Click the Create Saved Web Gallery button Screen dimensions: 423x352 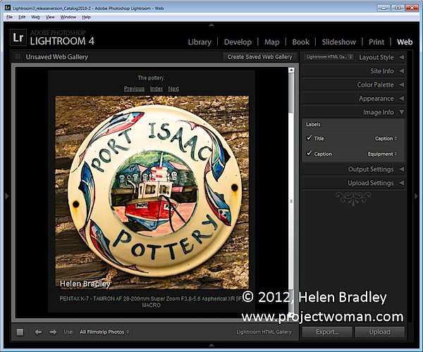coord(259,57)
